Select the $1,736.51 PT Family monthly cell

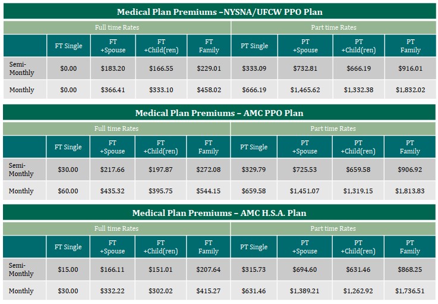click(410, 291)
